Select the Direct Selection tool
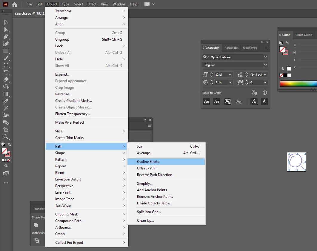Viewport: 317px width, 251px height. [x=6, y=30]
